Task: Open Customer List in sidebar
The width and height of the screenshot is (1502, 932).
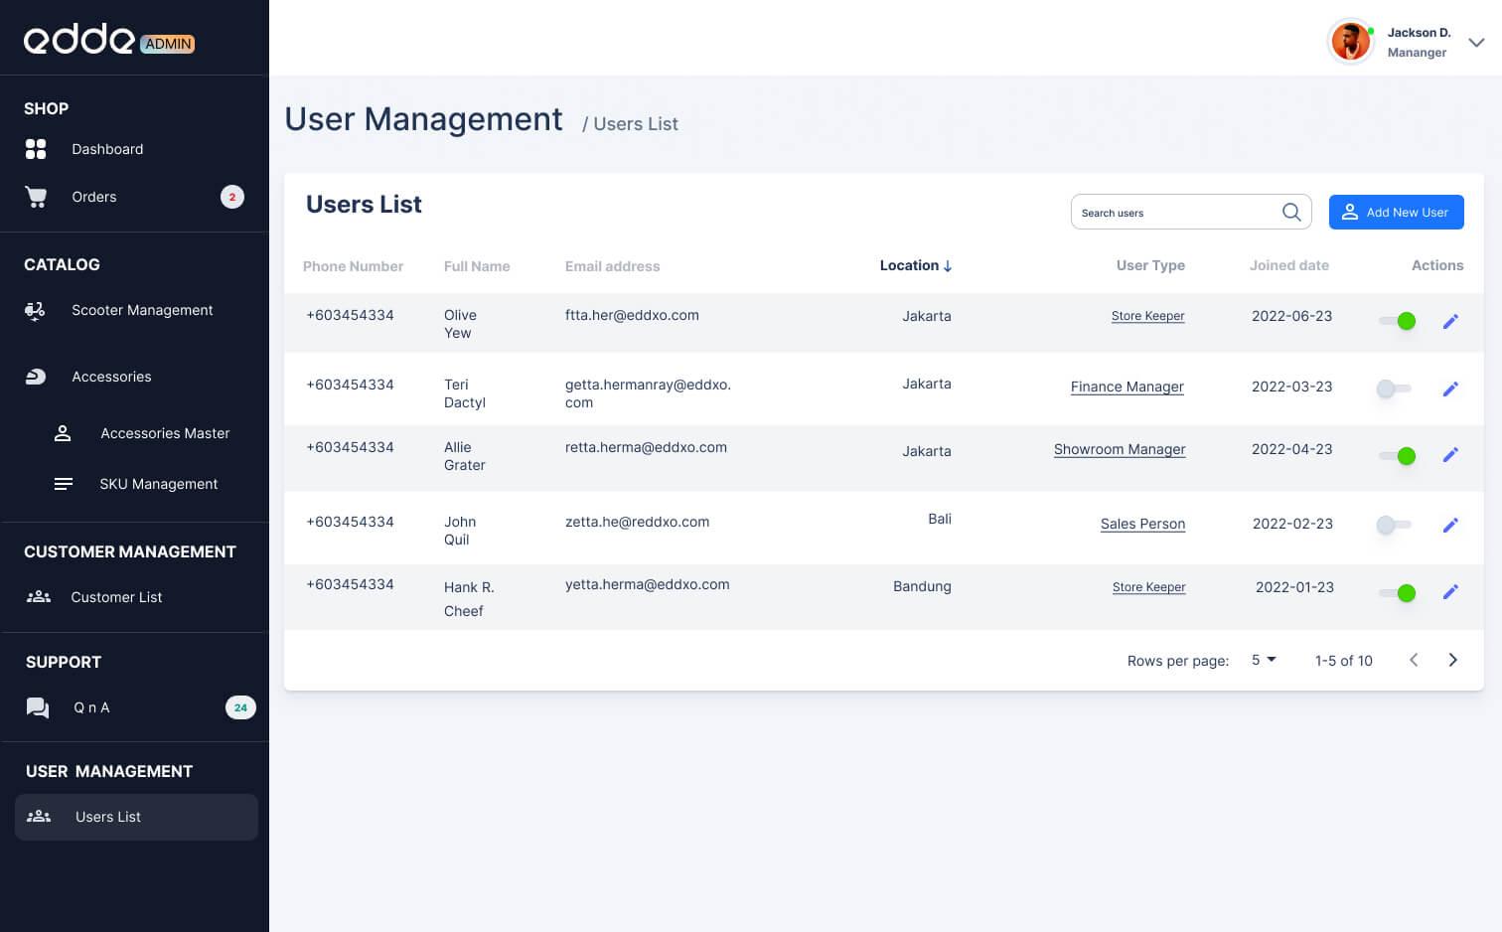Action: pyautogui.click(x=116, y=597)
